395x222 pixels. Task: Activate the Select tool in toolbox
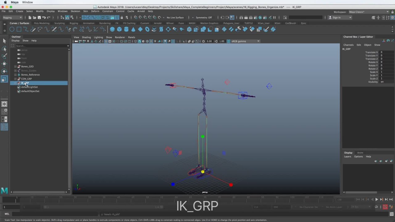4,41
